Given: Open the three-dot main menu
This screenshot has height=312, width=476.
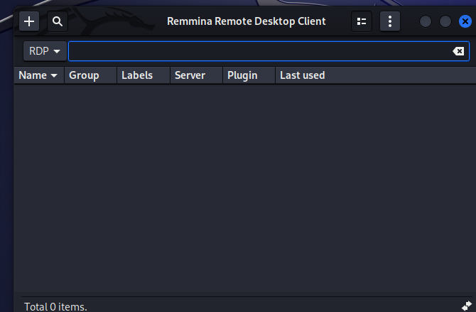Looking at the screenshot, I should tap(390, 21).
